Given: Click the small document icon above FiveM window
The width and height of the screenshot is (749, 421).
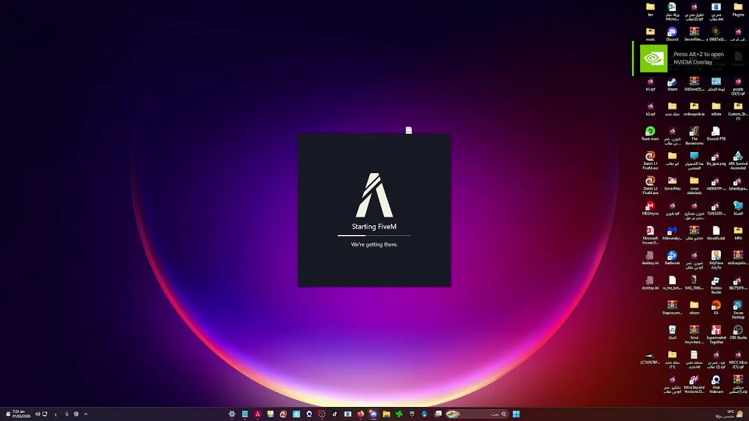Looking at the screenshot, I should 408,130.
